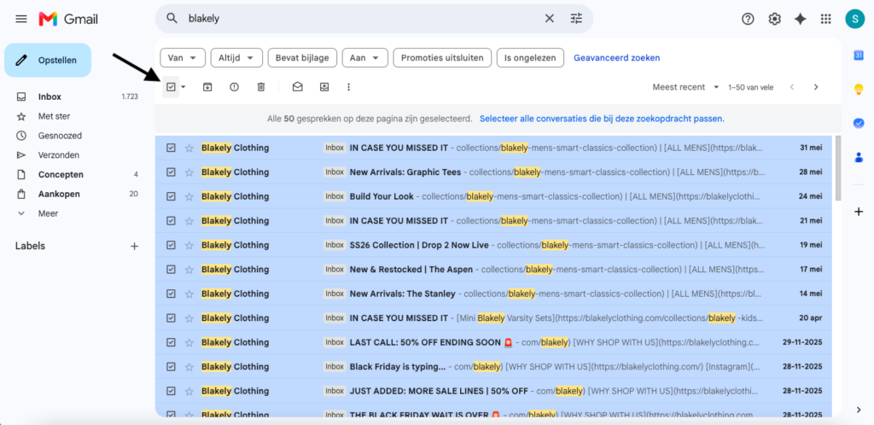The image size is (874, 425).
Task: Uncheck SS26 Collection email checkbox
Action: [x=171, y=245]
